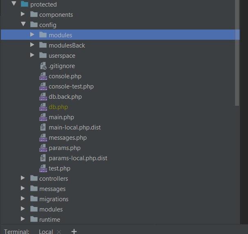Select the components folder name

click(56, 15)
